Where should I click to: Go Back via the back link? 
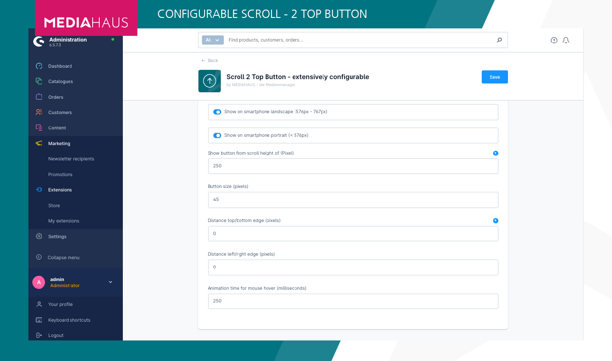click(x=209, y=60)
